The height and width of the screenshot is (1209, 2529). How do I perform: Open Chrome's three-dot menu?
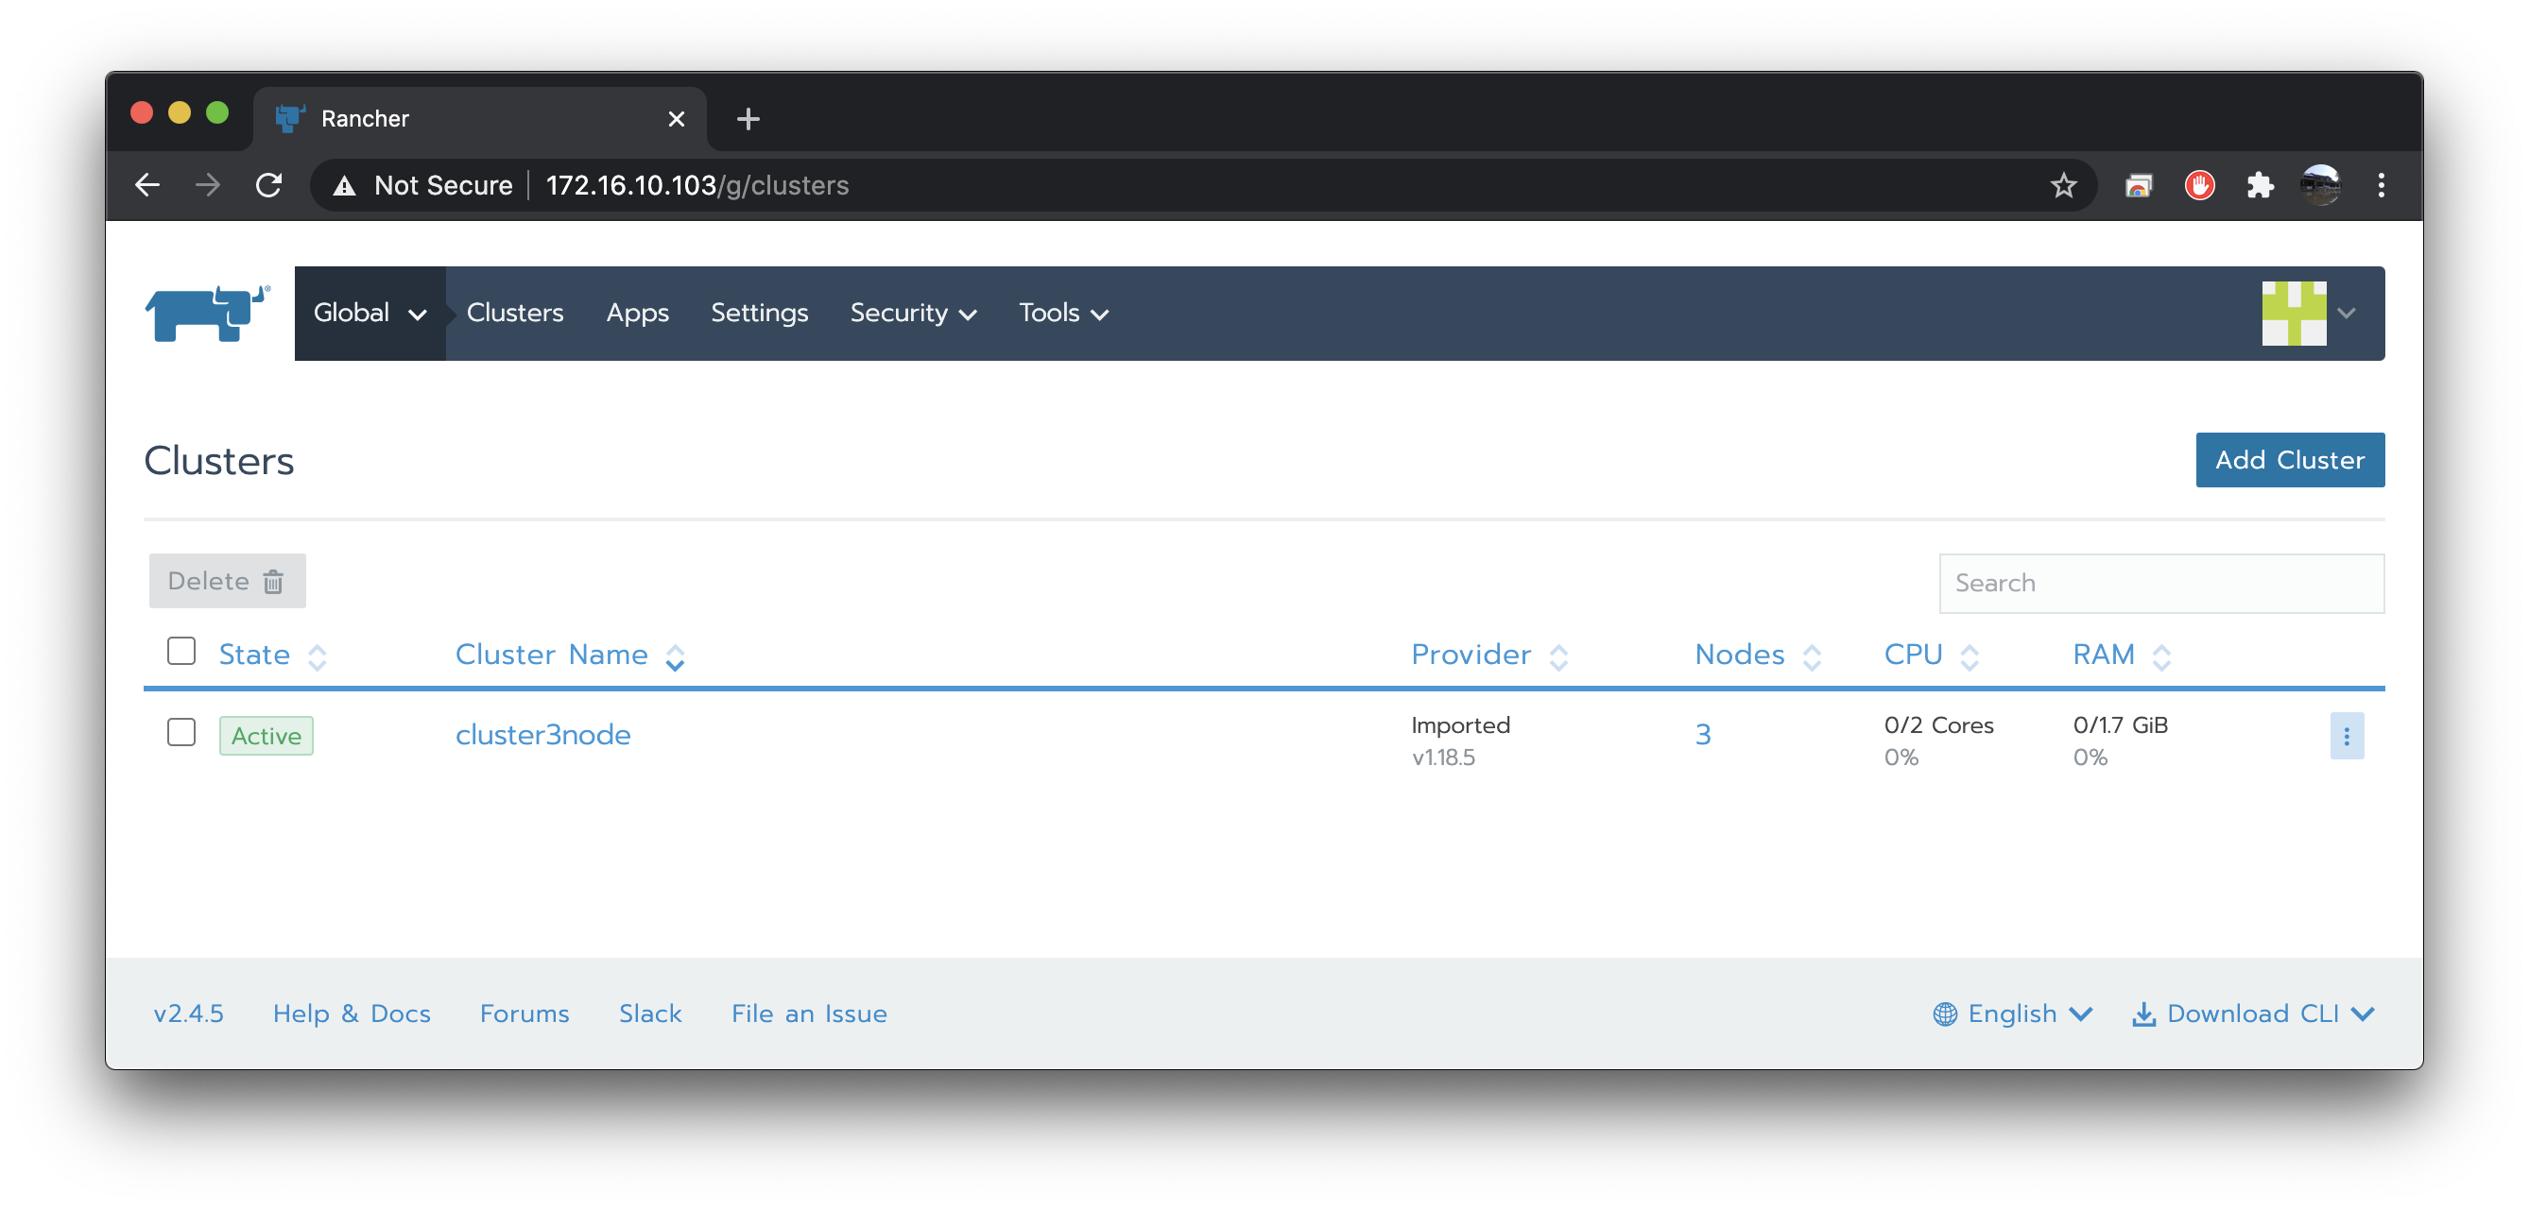(2380, 185)
